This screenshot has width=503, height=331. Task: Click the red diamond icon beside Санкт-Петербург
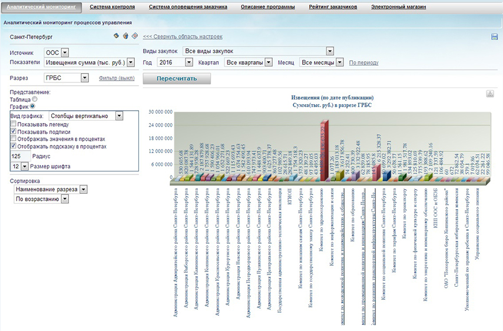point(134,36)
